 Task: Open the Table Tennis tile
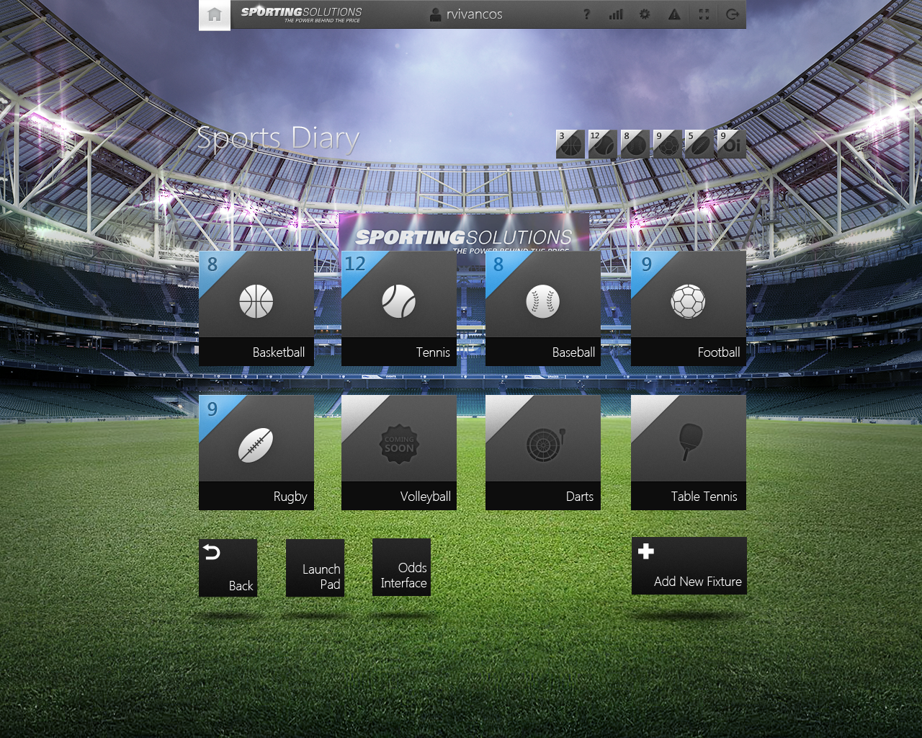(x=689, y=453)
